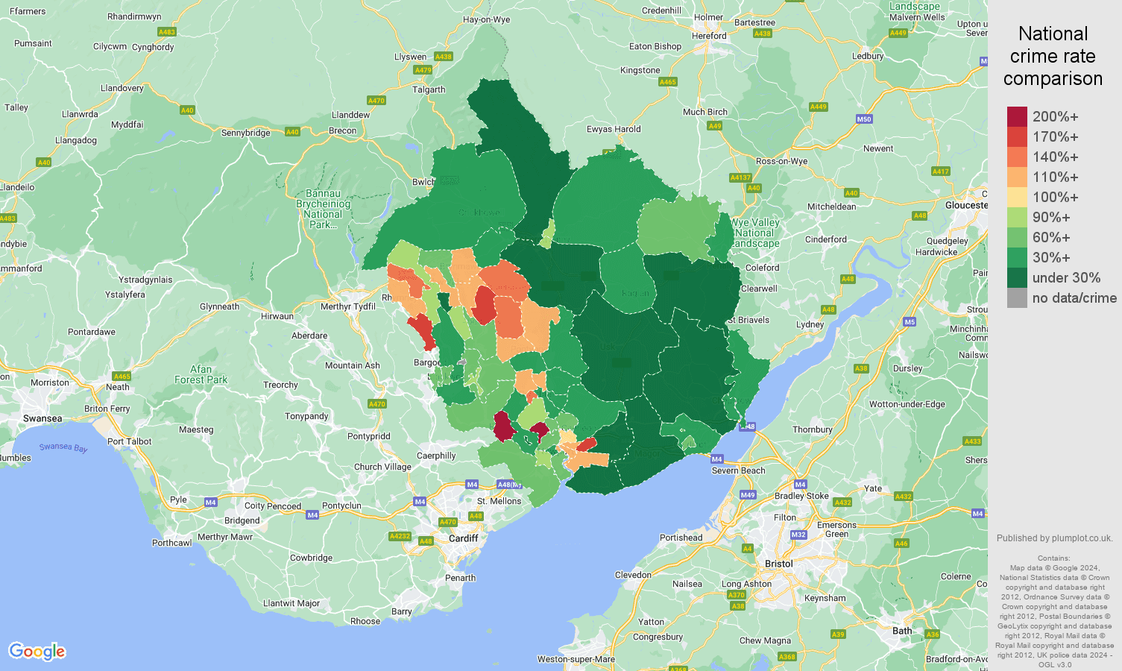Click the Ross-on-Wye town label
Viewport: 1122px width, 671px height.
[781, 161]
